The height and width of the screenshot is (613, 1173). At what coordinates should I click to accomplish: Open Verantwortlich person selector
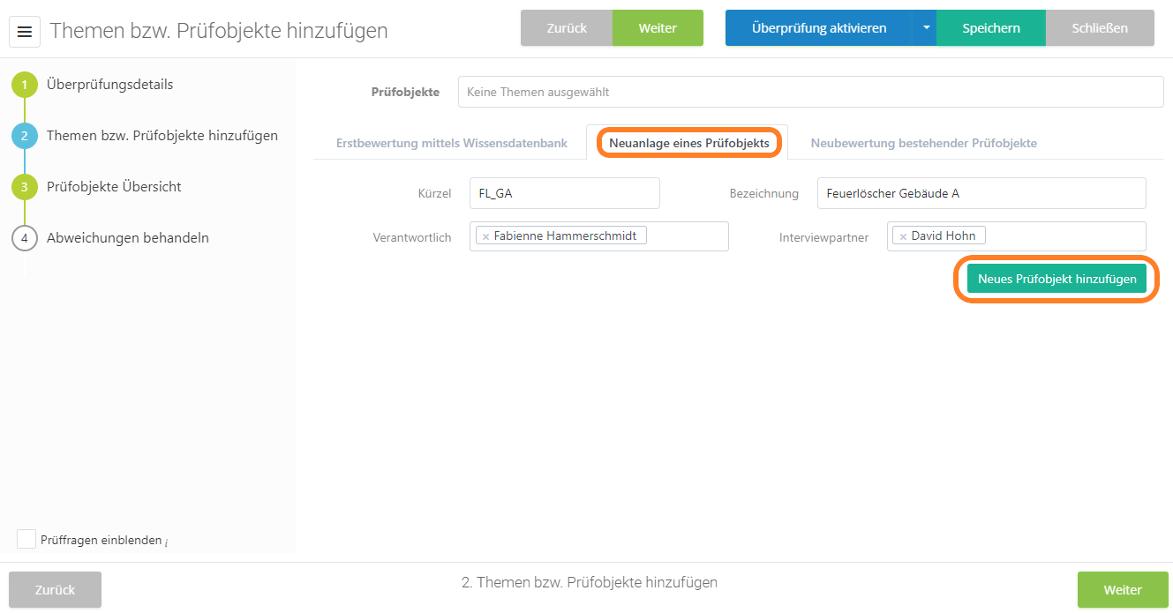687,236
